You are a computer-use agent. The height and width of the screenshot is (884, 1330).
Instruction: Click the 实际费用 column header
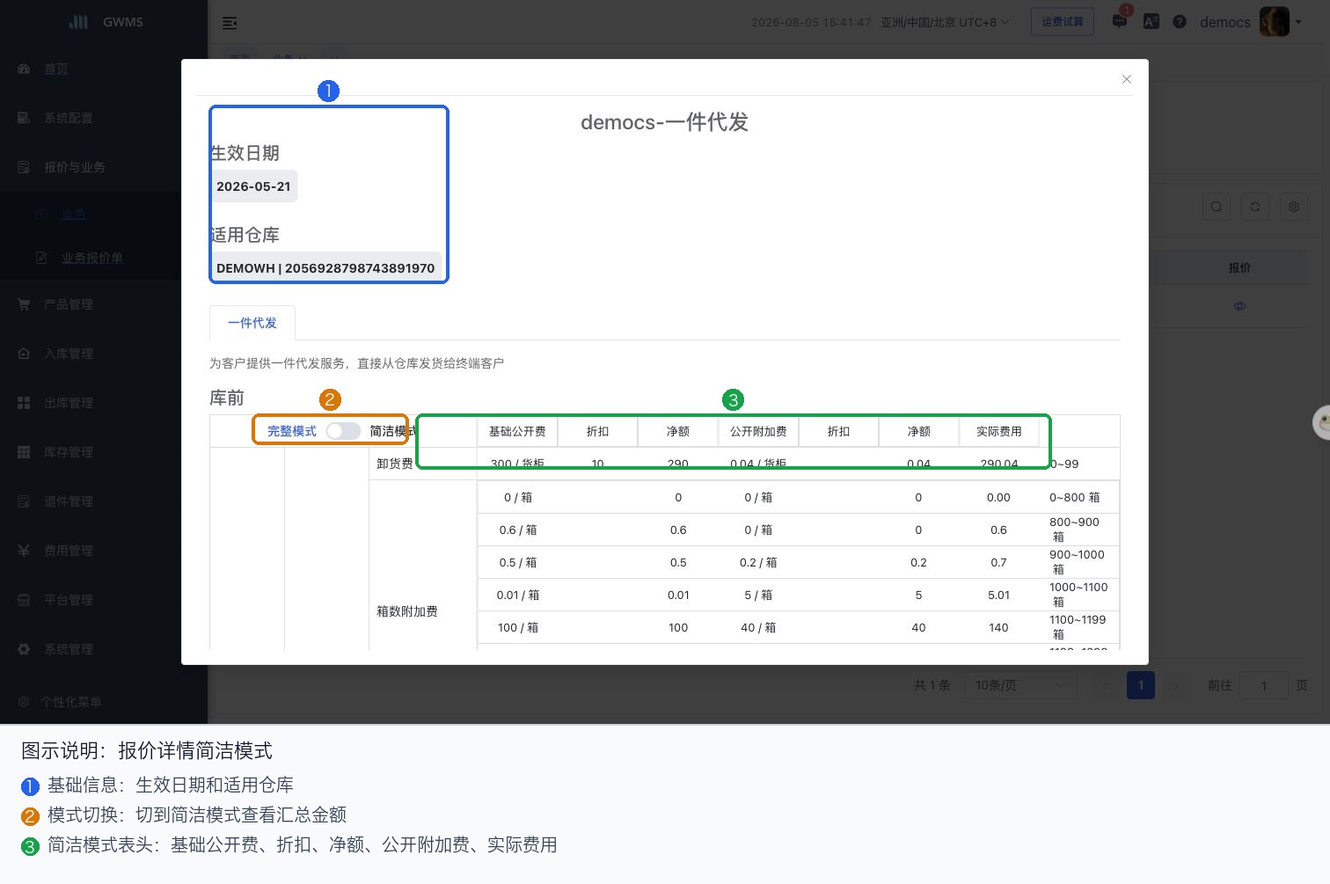[x=999, y=431]
